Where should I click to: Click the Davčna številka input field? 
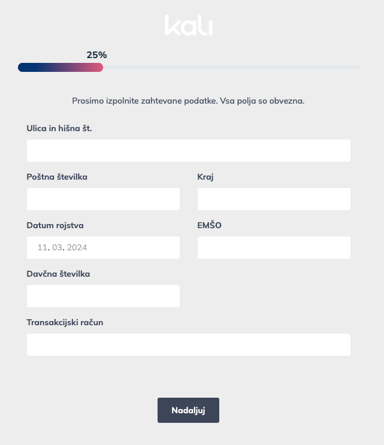pyautogui.click(x=103, y=296)
